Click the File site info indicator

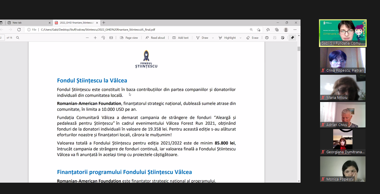click(x=32, y=29)
